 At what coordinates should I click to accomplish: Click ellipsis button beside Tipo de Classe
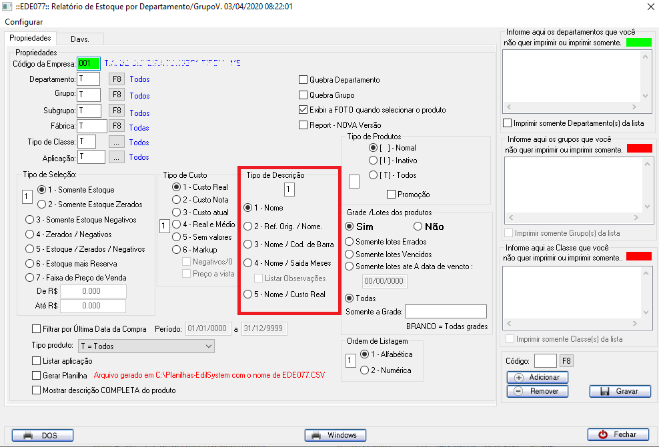point(117,142)
